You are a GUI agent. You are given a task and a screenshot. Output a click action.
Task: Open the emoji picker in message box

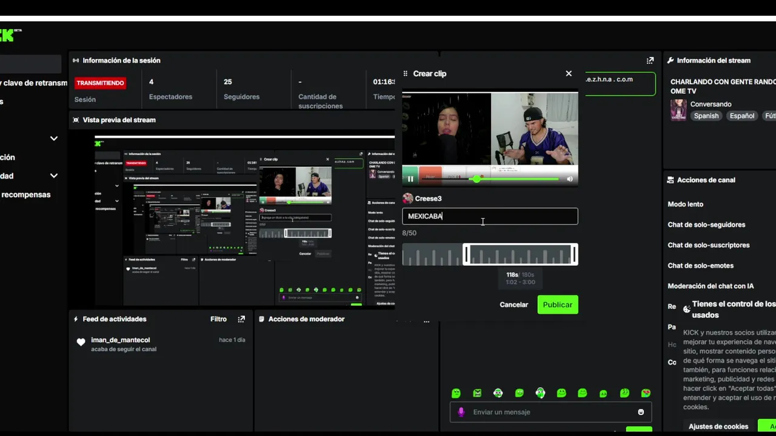(x=641, y=412)
